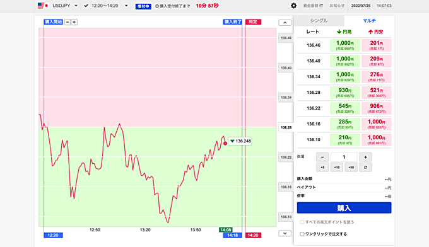Toggle すべての楽天ポイントを使う checkbox
This screenshot has width=429, height=247.
click(302, 222)
